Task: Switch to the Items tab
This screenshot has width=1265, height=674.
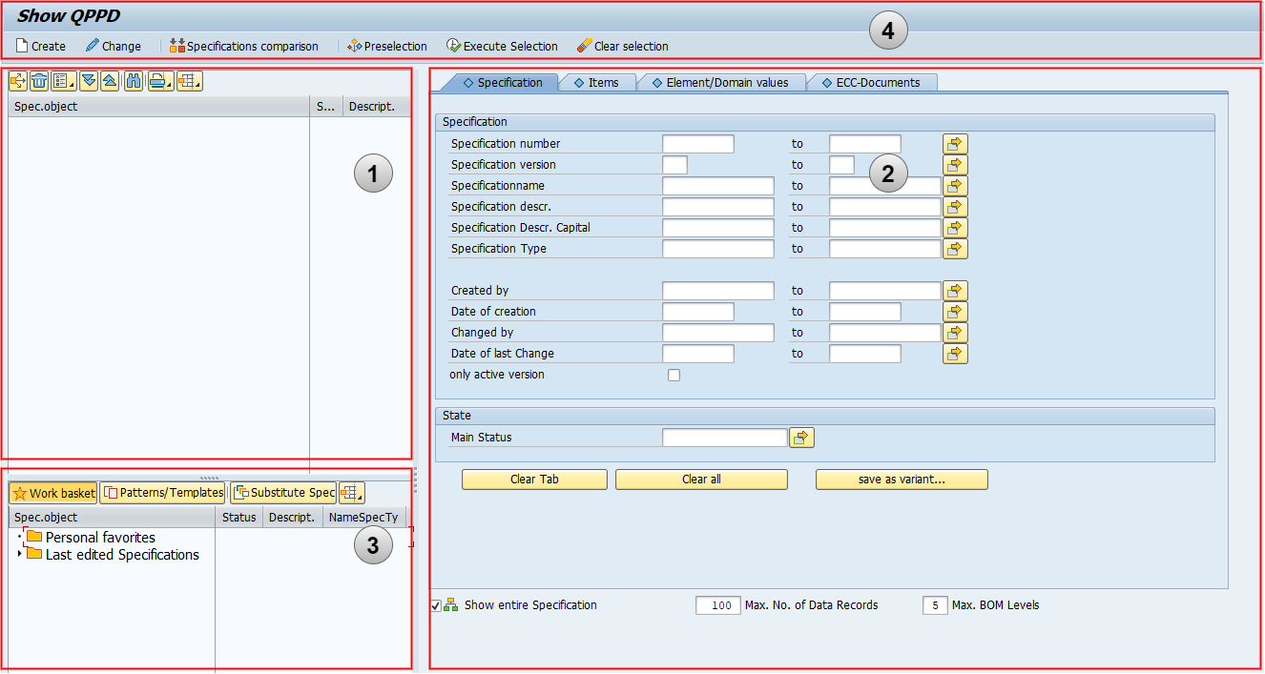Action: pyautogui.click(x=602, y=83)
